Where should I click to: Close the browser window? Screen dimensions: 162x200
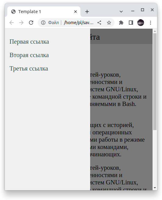[152, 10]
